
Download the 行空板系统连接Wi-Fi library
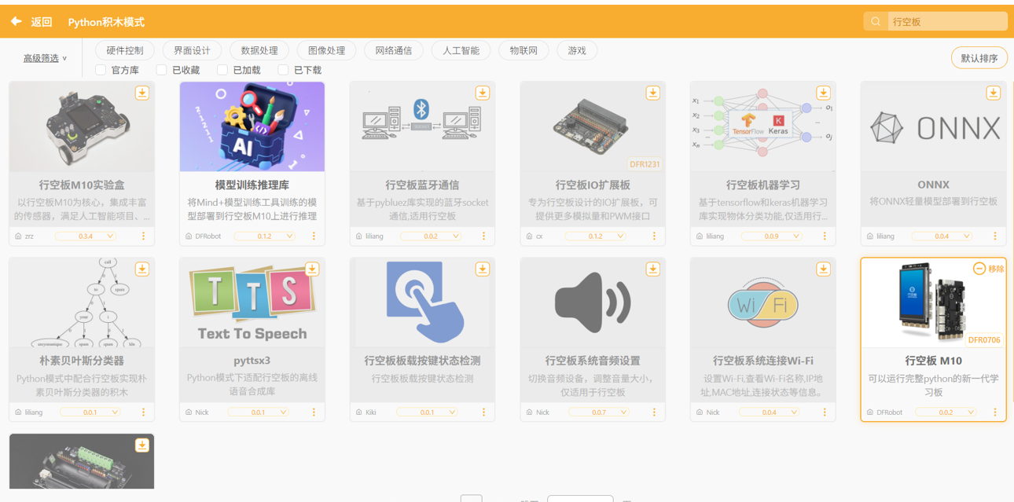pos(823,269)
